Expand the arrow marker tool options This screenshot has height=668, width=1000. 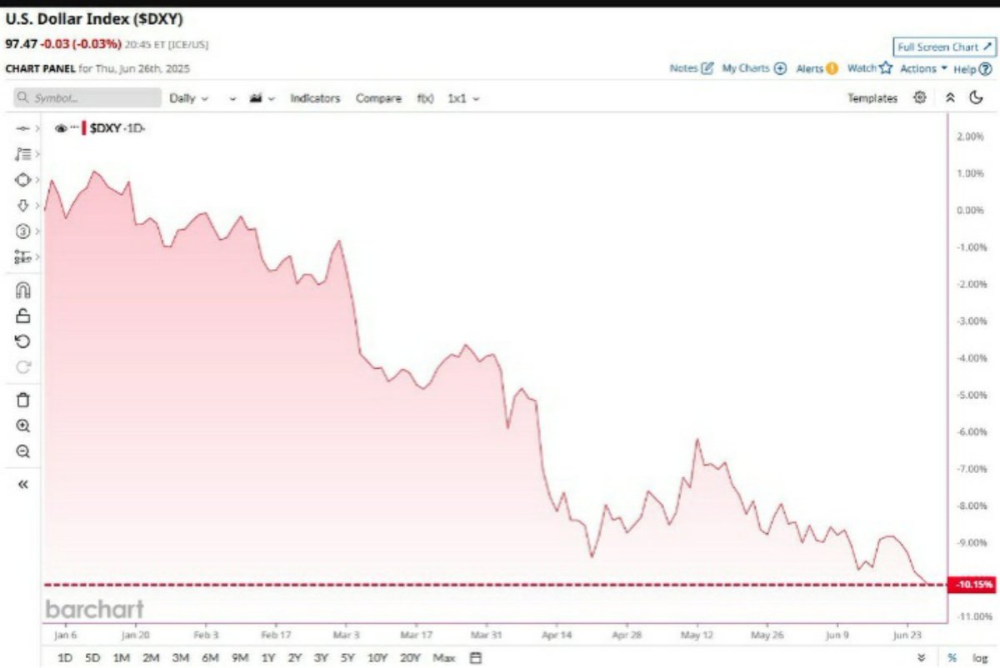pos(37,206)
